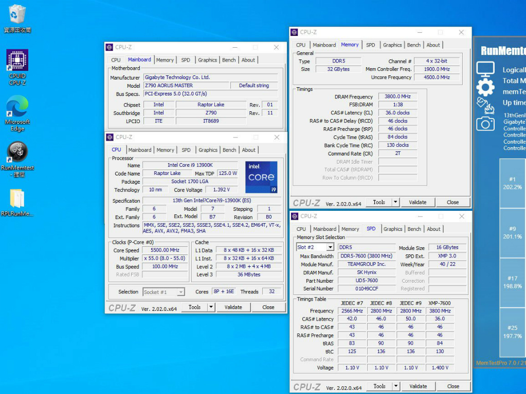Click the Intel Core i9 logo
The width and height of the screenshot is (526, 394).
(261, 177)
